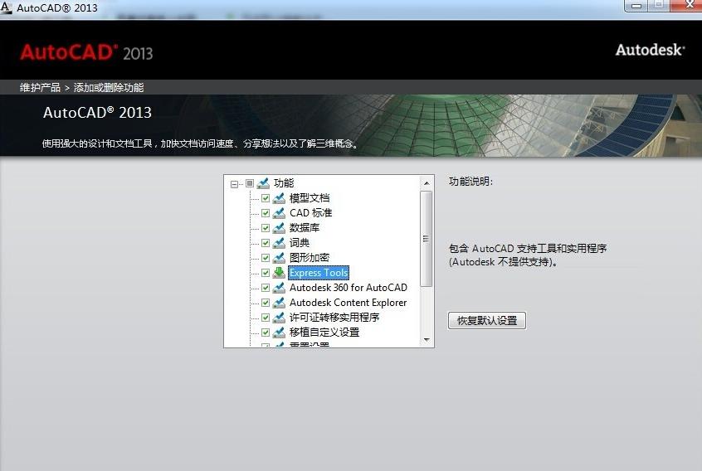The width and height of the screenshot is (702, 471).
Task: Click the 维护产品 breadcrumb
Action: 40,88
